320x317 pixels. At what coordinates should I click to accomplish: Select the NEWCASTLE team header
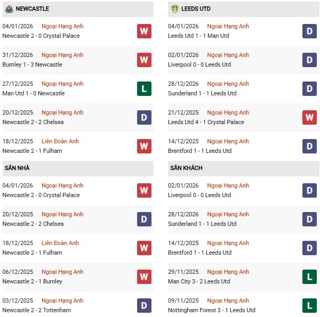point(33,9)
